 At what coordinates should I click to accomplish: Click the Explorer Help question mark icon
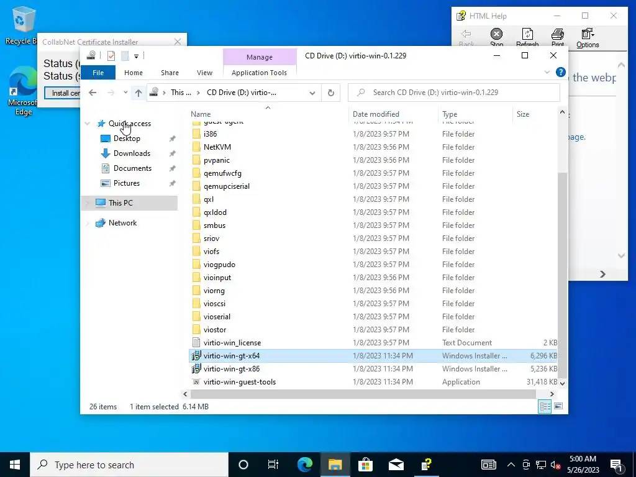point(561,72)
